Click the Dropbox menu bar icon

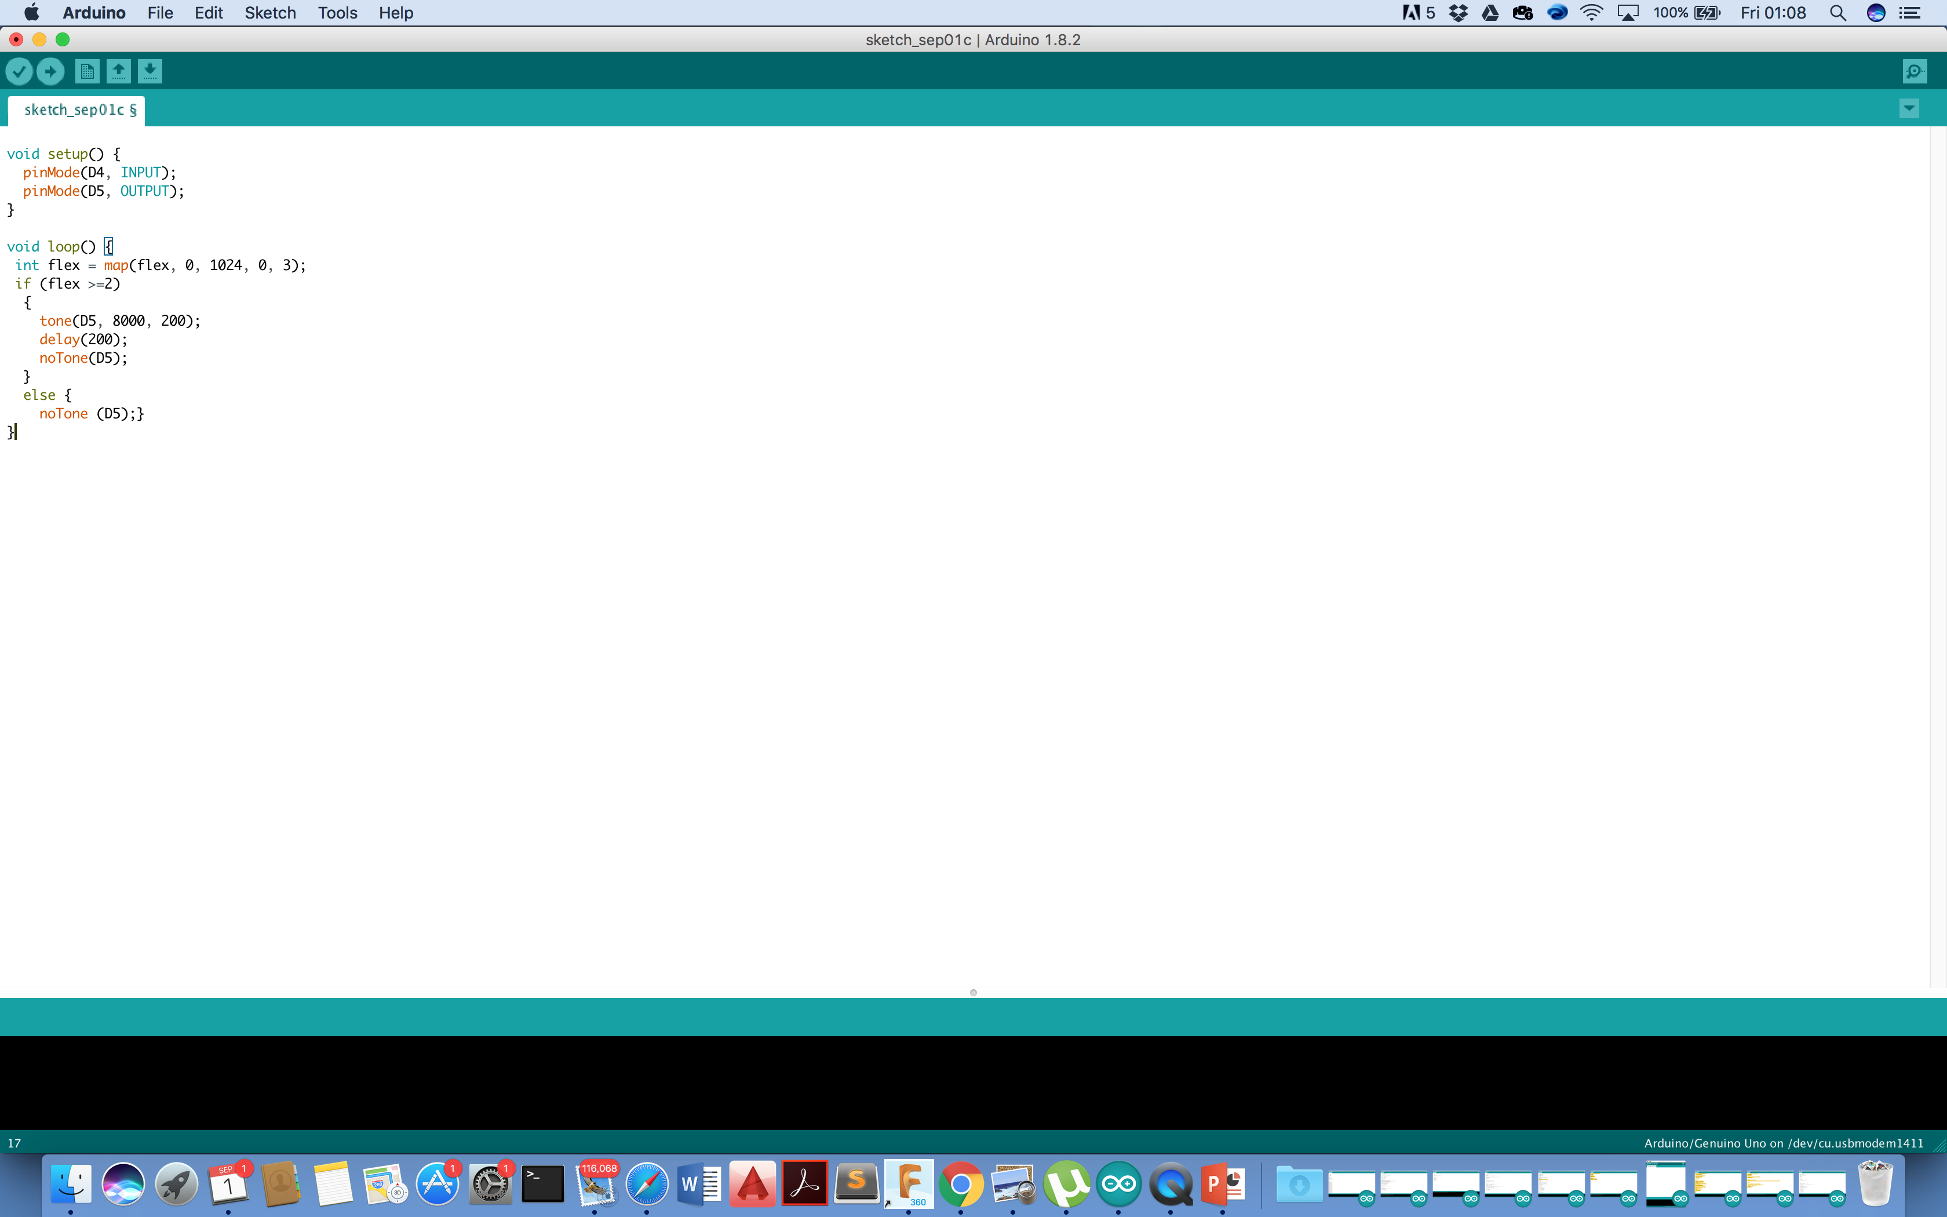point(1458,13)
